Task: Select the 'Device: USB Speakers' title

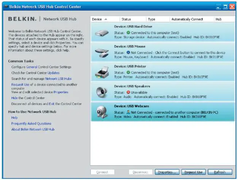Action: pos(132,86)
